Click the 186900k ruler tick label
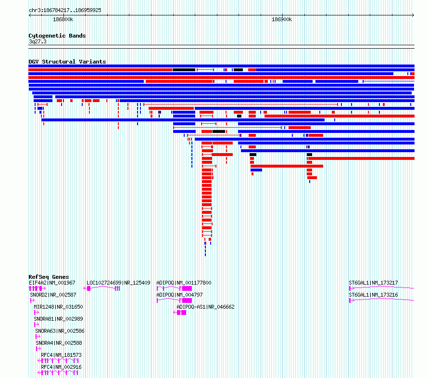 point(282,19)
